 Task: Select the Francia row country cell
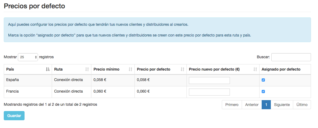pyautogui.click(x=13, y=91)
